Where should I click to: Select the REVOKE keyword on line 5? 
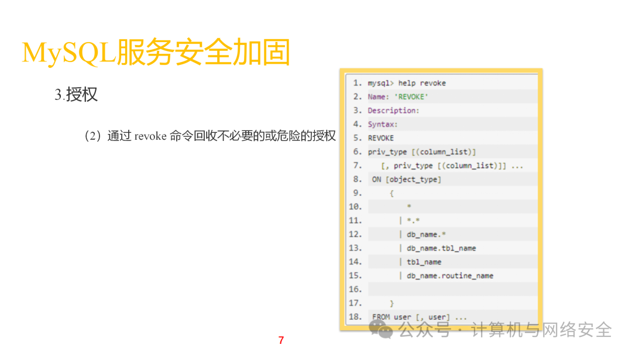tap(380, 138)
